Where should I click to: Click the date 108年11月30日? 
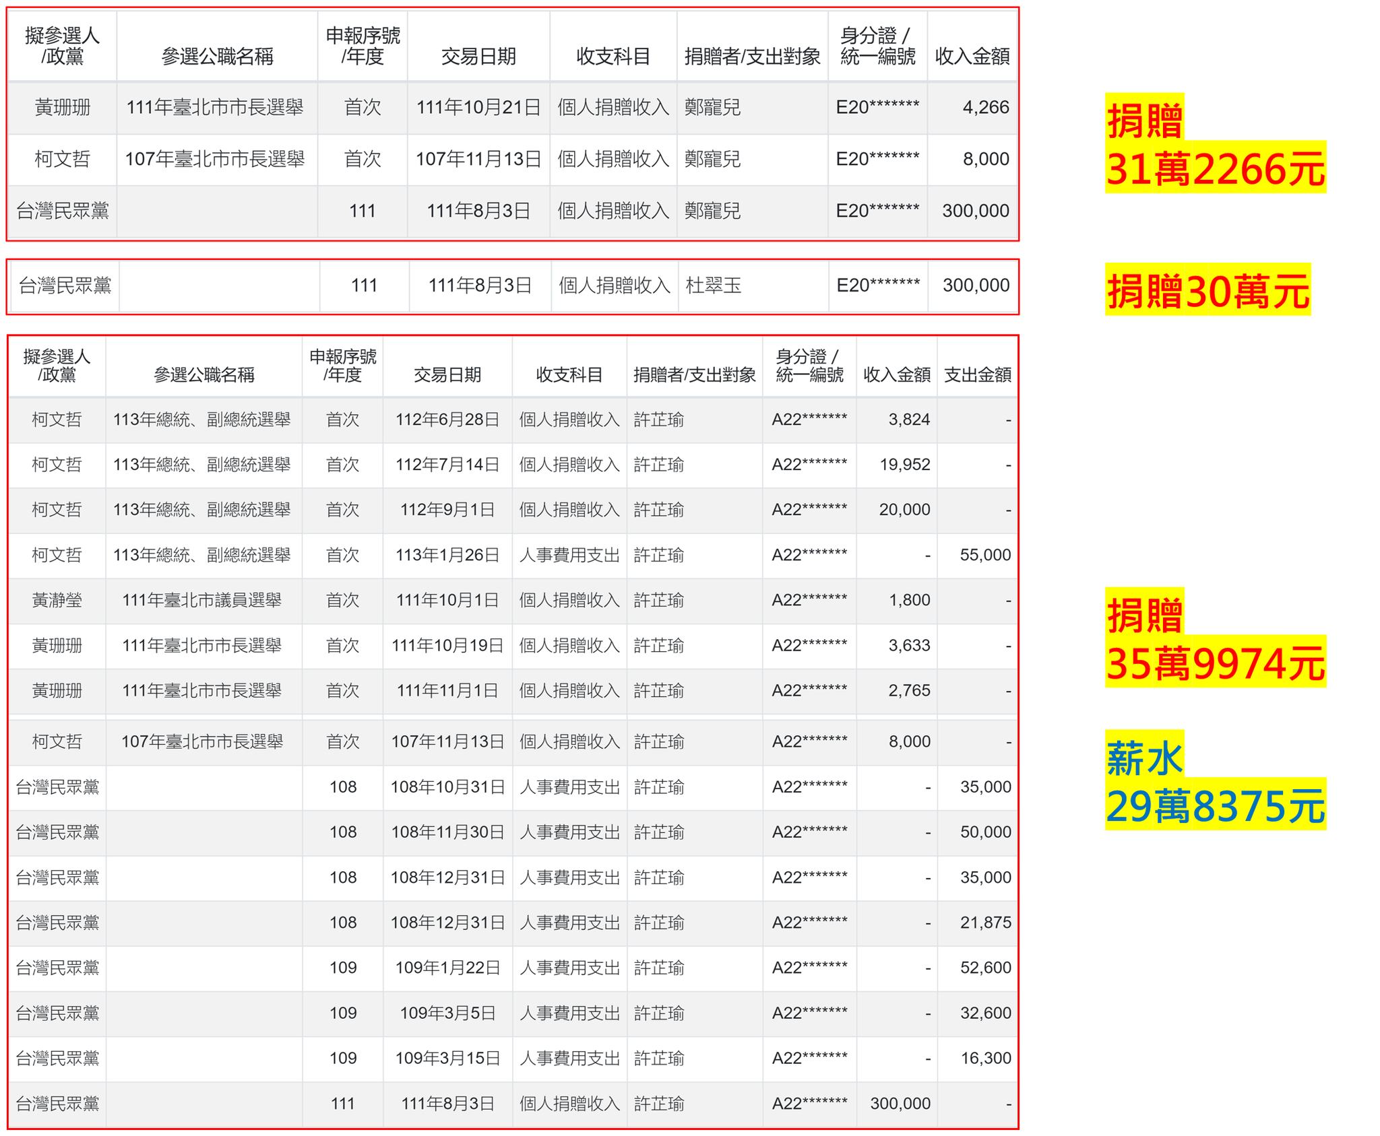[447, 832]
